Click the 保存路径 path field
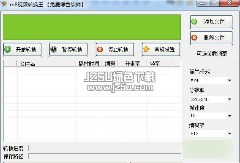This screenshot has width=240, height=163. click(x=105, y=156)
